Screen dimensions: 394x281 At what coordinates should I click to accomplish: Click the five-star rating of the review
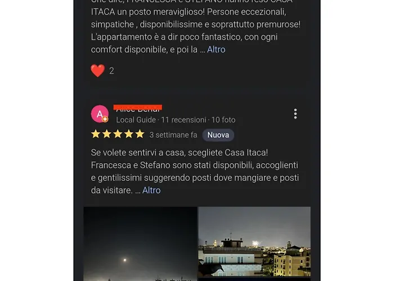[118, 134]
